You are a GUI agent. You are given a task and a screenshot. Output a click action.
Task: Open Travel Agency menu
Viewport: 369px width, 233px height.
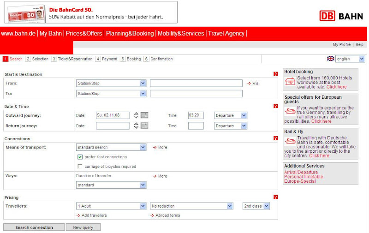click(226, 33)
